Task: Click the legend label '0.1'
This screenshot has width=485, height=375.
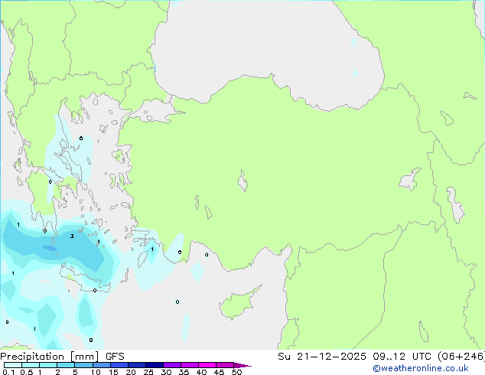Action: [x=8, y=372]
